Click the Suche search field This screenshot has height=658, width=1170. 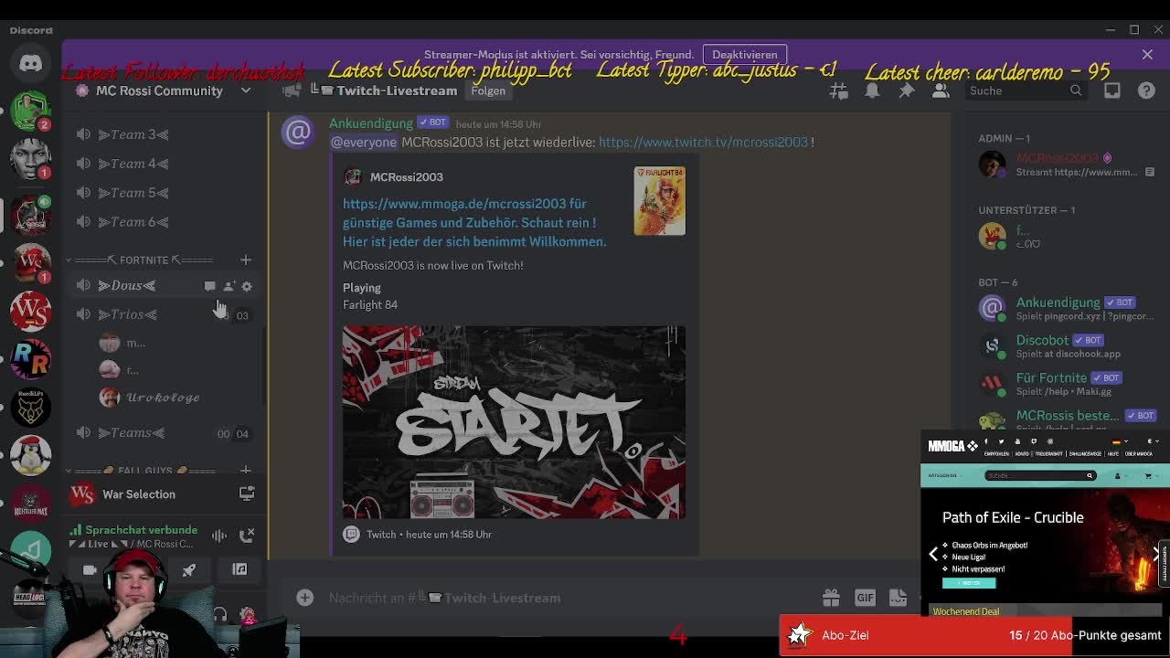click(x=1026, y=90)
